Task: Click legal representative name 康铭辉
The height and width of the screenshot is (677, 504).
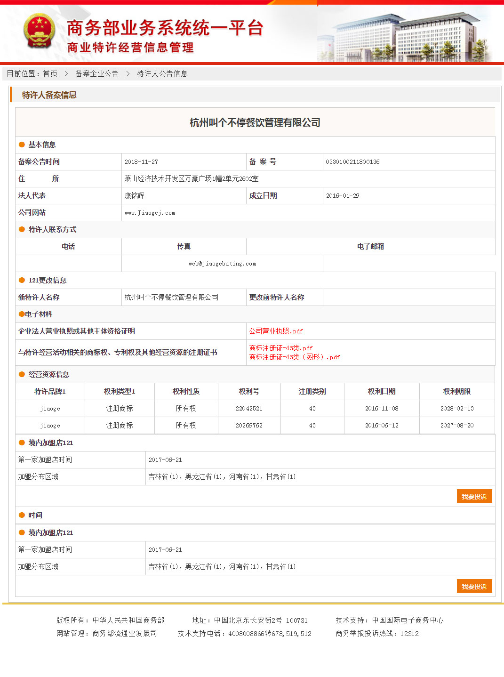Action: coord(135,195)
